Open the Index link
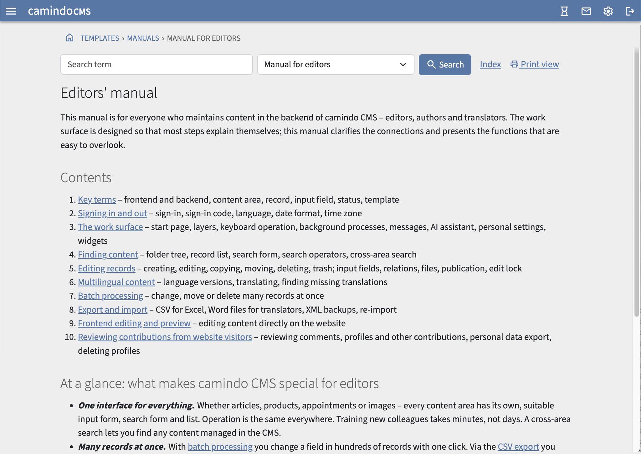 490,64
